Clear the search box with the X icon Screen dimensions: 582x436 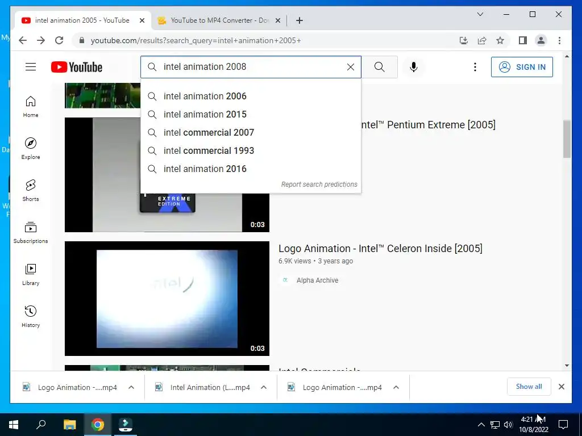(x=350, y=67)
